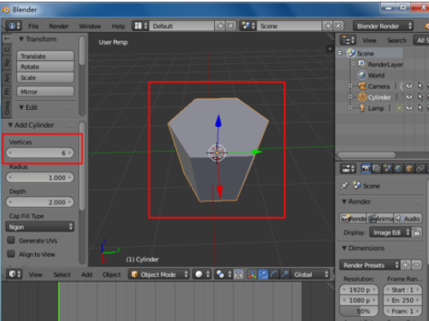The width and height of the screenshot is (429, 321).
Task: Enable the Align to View checkbox
Action: click(x=11, y=254)
